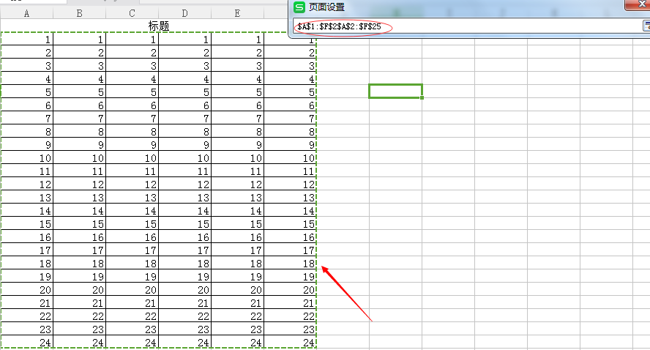650x350 pixels.
Task: Select the cell with 5 in column C
Action: click(x=132, y=92)
